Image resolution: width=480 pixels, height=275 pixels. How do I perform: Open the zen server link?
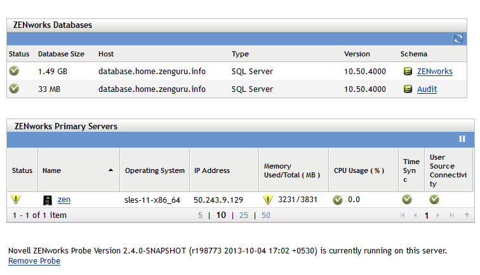[x=64, y=200]
